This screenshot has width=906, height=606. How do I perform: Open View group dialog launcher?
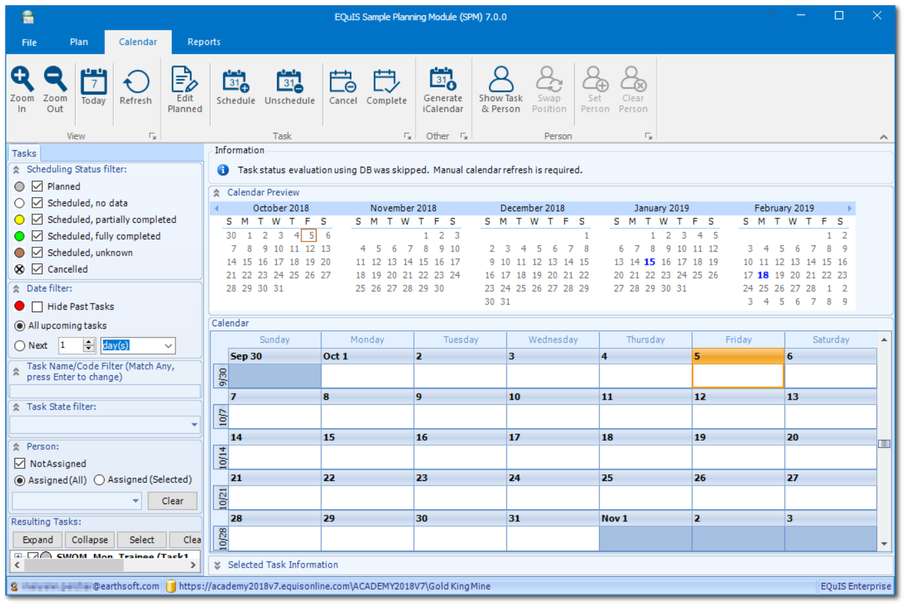tap(152, 136)
